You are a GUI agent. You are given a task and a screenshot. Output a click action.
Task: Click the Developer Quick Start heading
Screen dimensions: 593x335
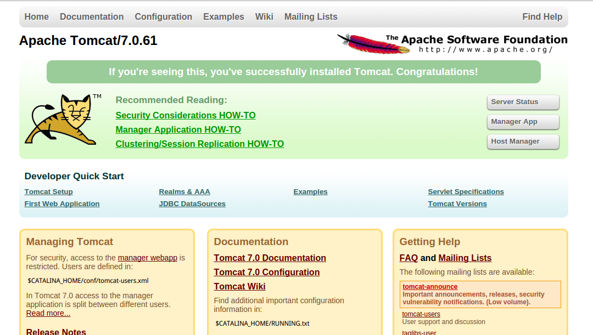coord(74,176)
